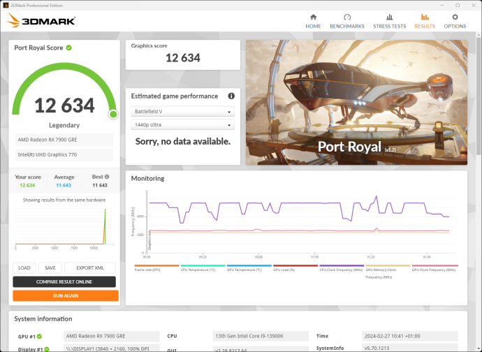
Task: Open the Stress Tests tab
Action: pos(390,22)
